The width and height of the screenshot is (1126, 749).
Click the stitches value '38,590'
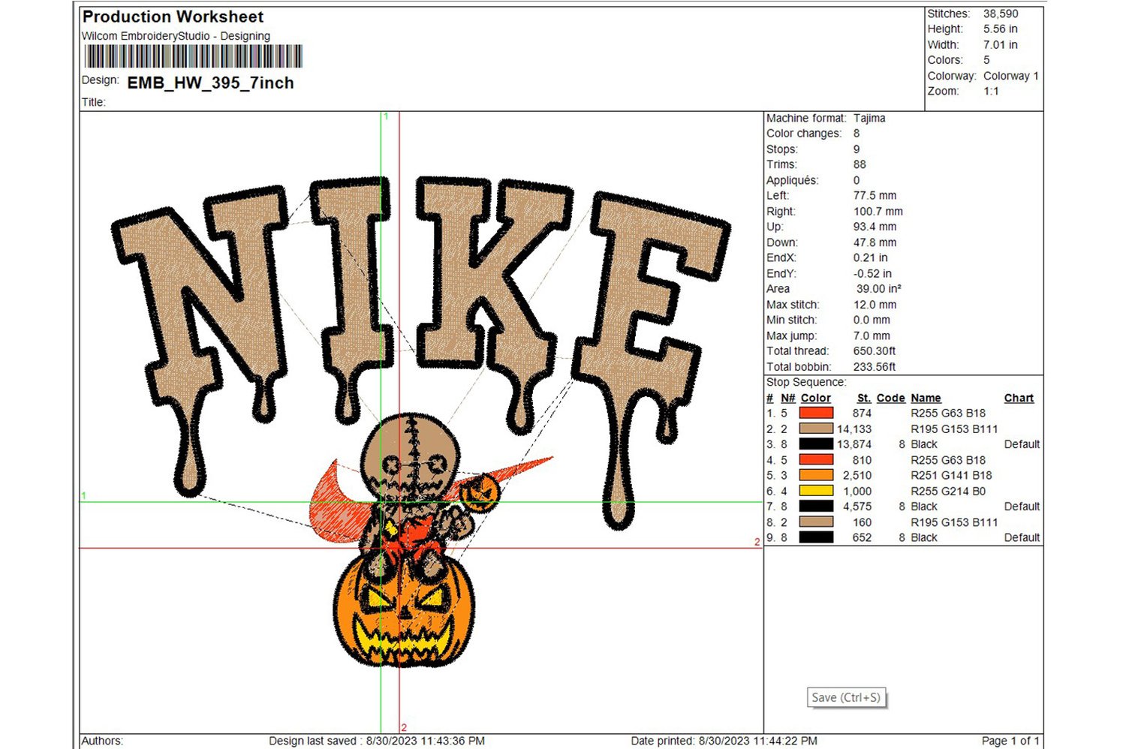click(1001, 14)
